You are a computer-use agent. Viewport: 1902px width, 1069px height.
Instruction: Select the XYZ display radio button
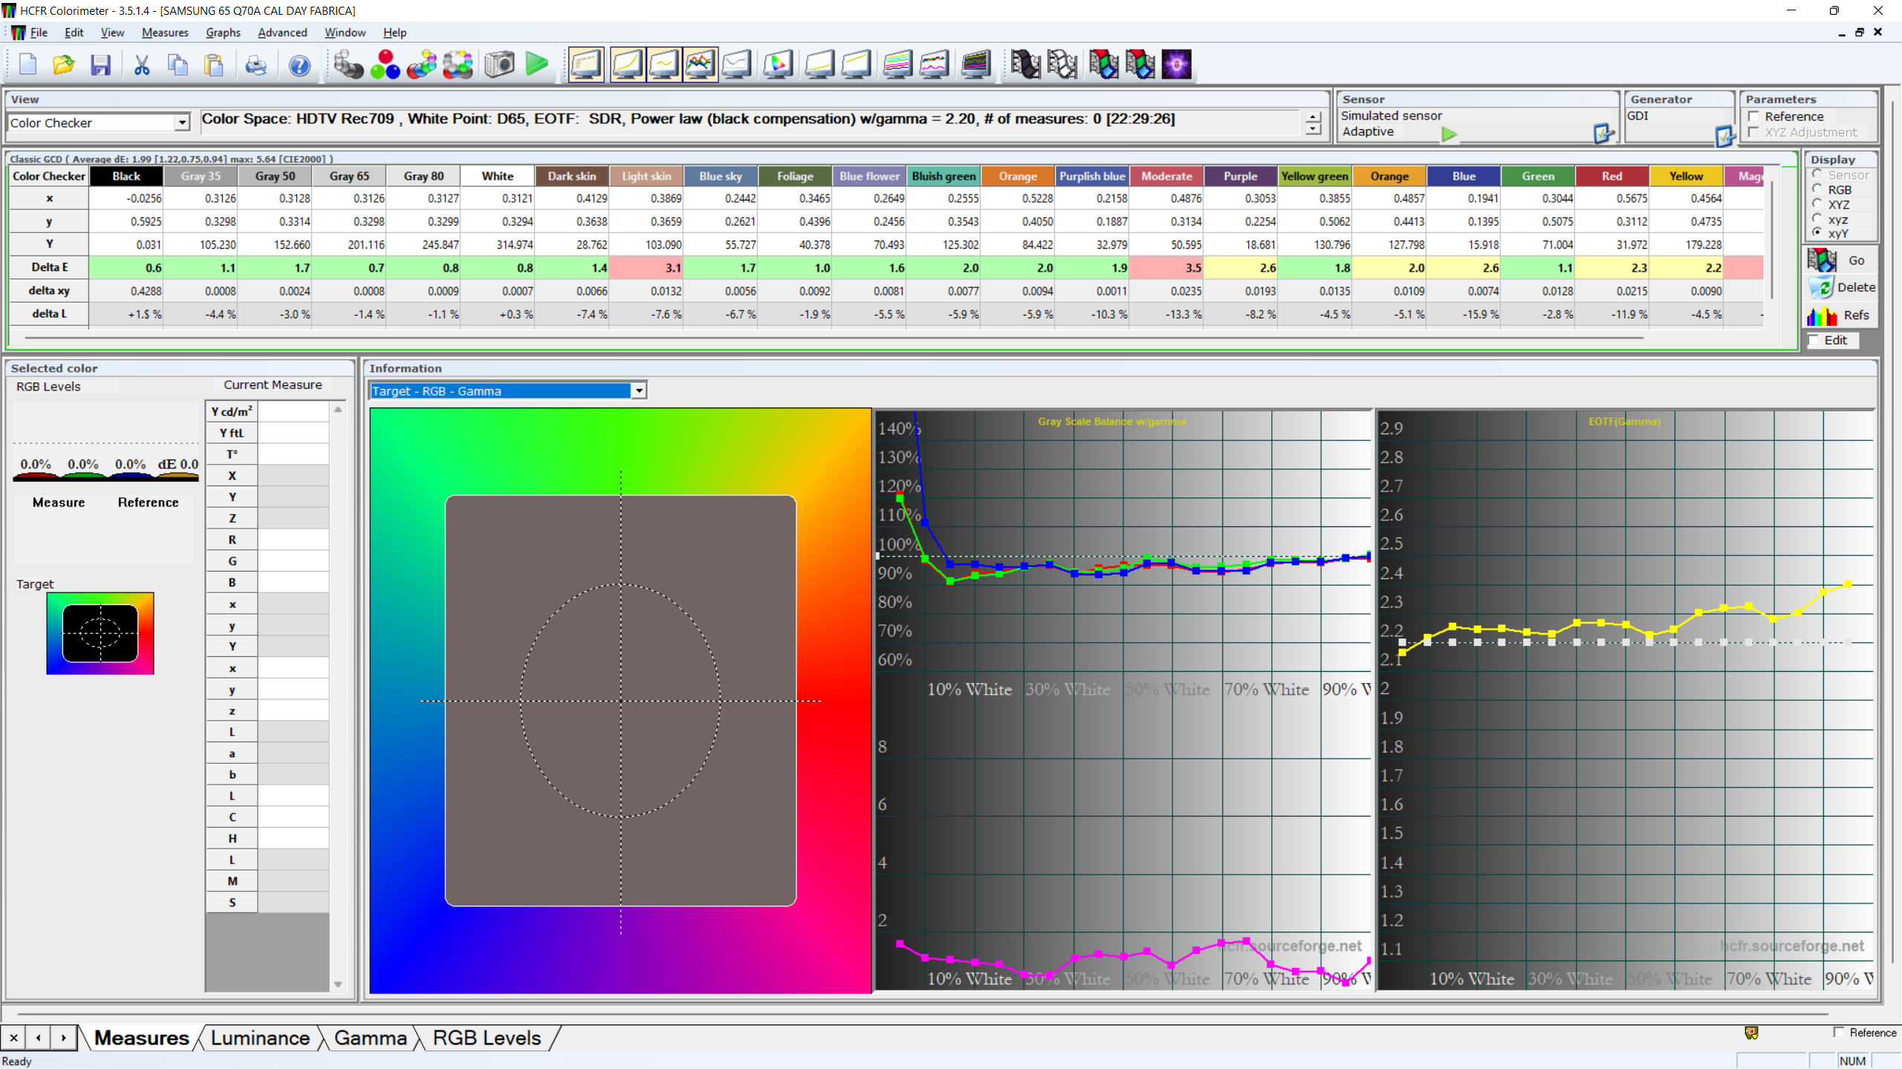pos(1817,204)
